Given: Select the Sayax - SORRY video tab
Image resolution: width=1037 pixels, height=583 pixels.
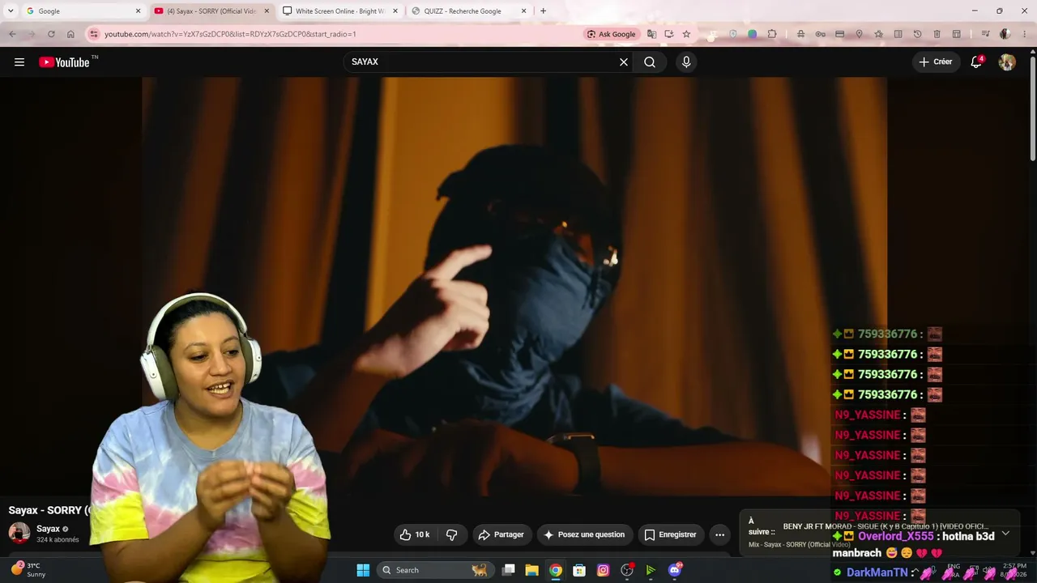Looking at the screenshot, I should (211, 11).
